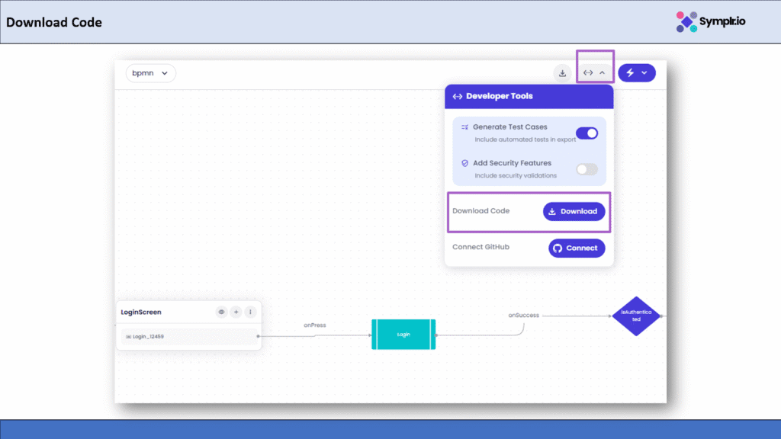Image resolution: width=781 pixels, height=439 pixels.
Task: Select the teal Login process node
Action: [x=403, y=335]
